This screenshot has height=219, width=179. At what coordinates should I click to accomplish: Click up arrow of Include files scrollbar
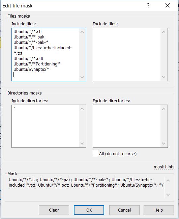click(82, 32)
